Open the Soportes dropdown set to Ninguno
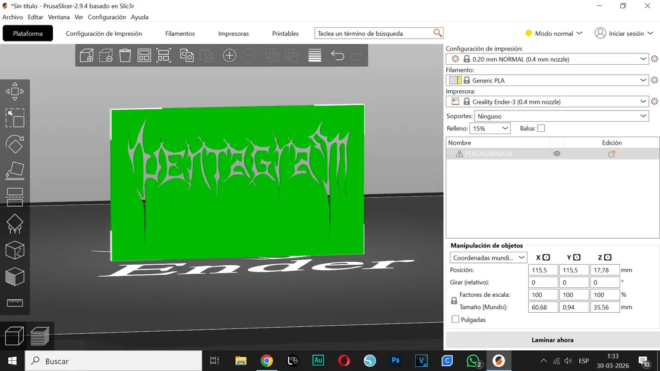The width and height of the screenshot is (660, 371). coord(561,115)
